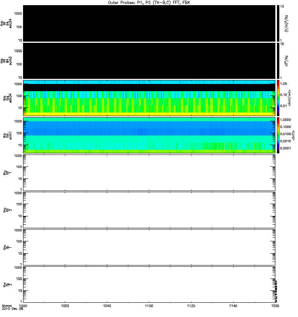Click the 'nT²/Hz' color bar unit label
The width and height of the screenshot is (298, 317).
(286, 61)
